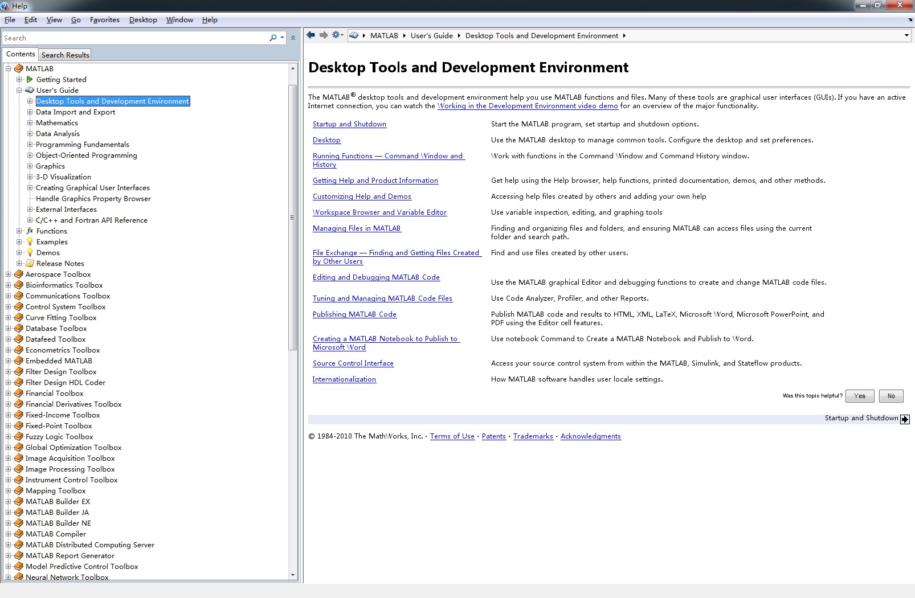Click the Getting Started green arrow icon
The width and height of the screenshot is (915, 598).
[x=30, y=79]
